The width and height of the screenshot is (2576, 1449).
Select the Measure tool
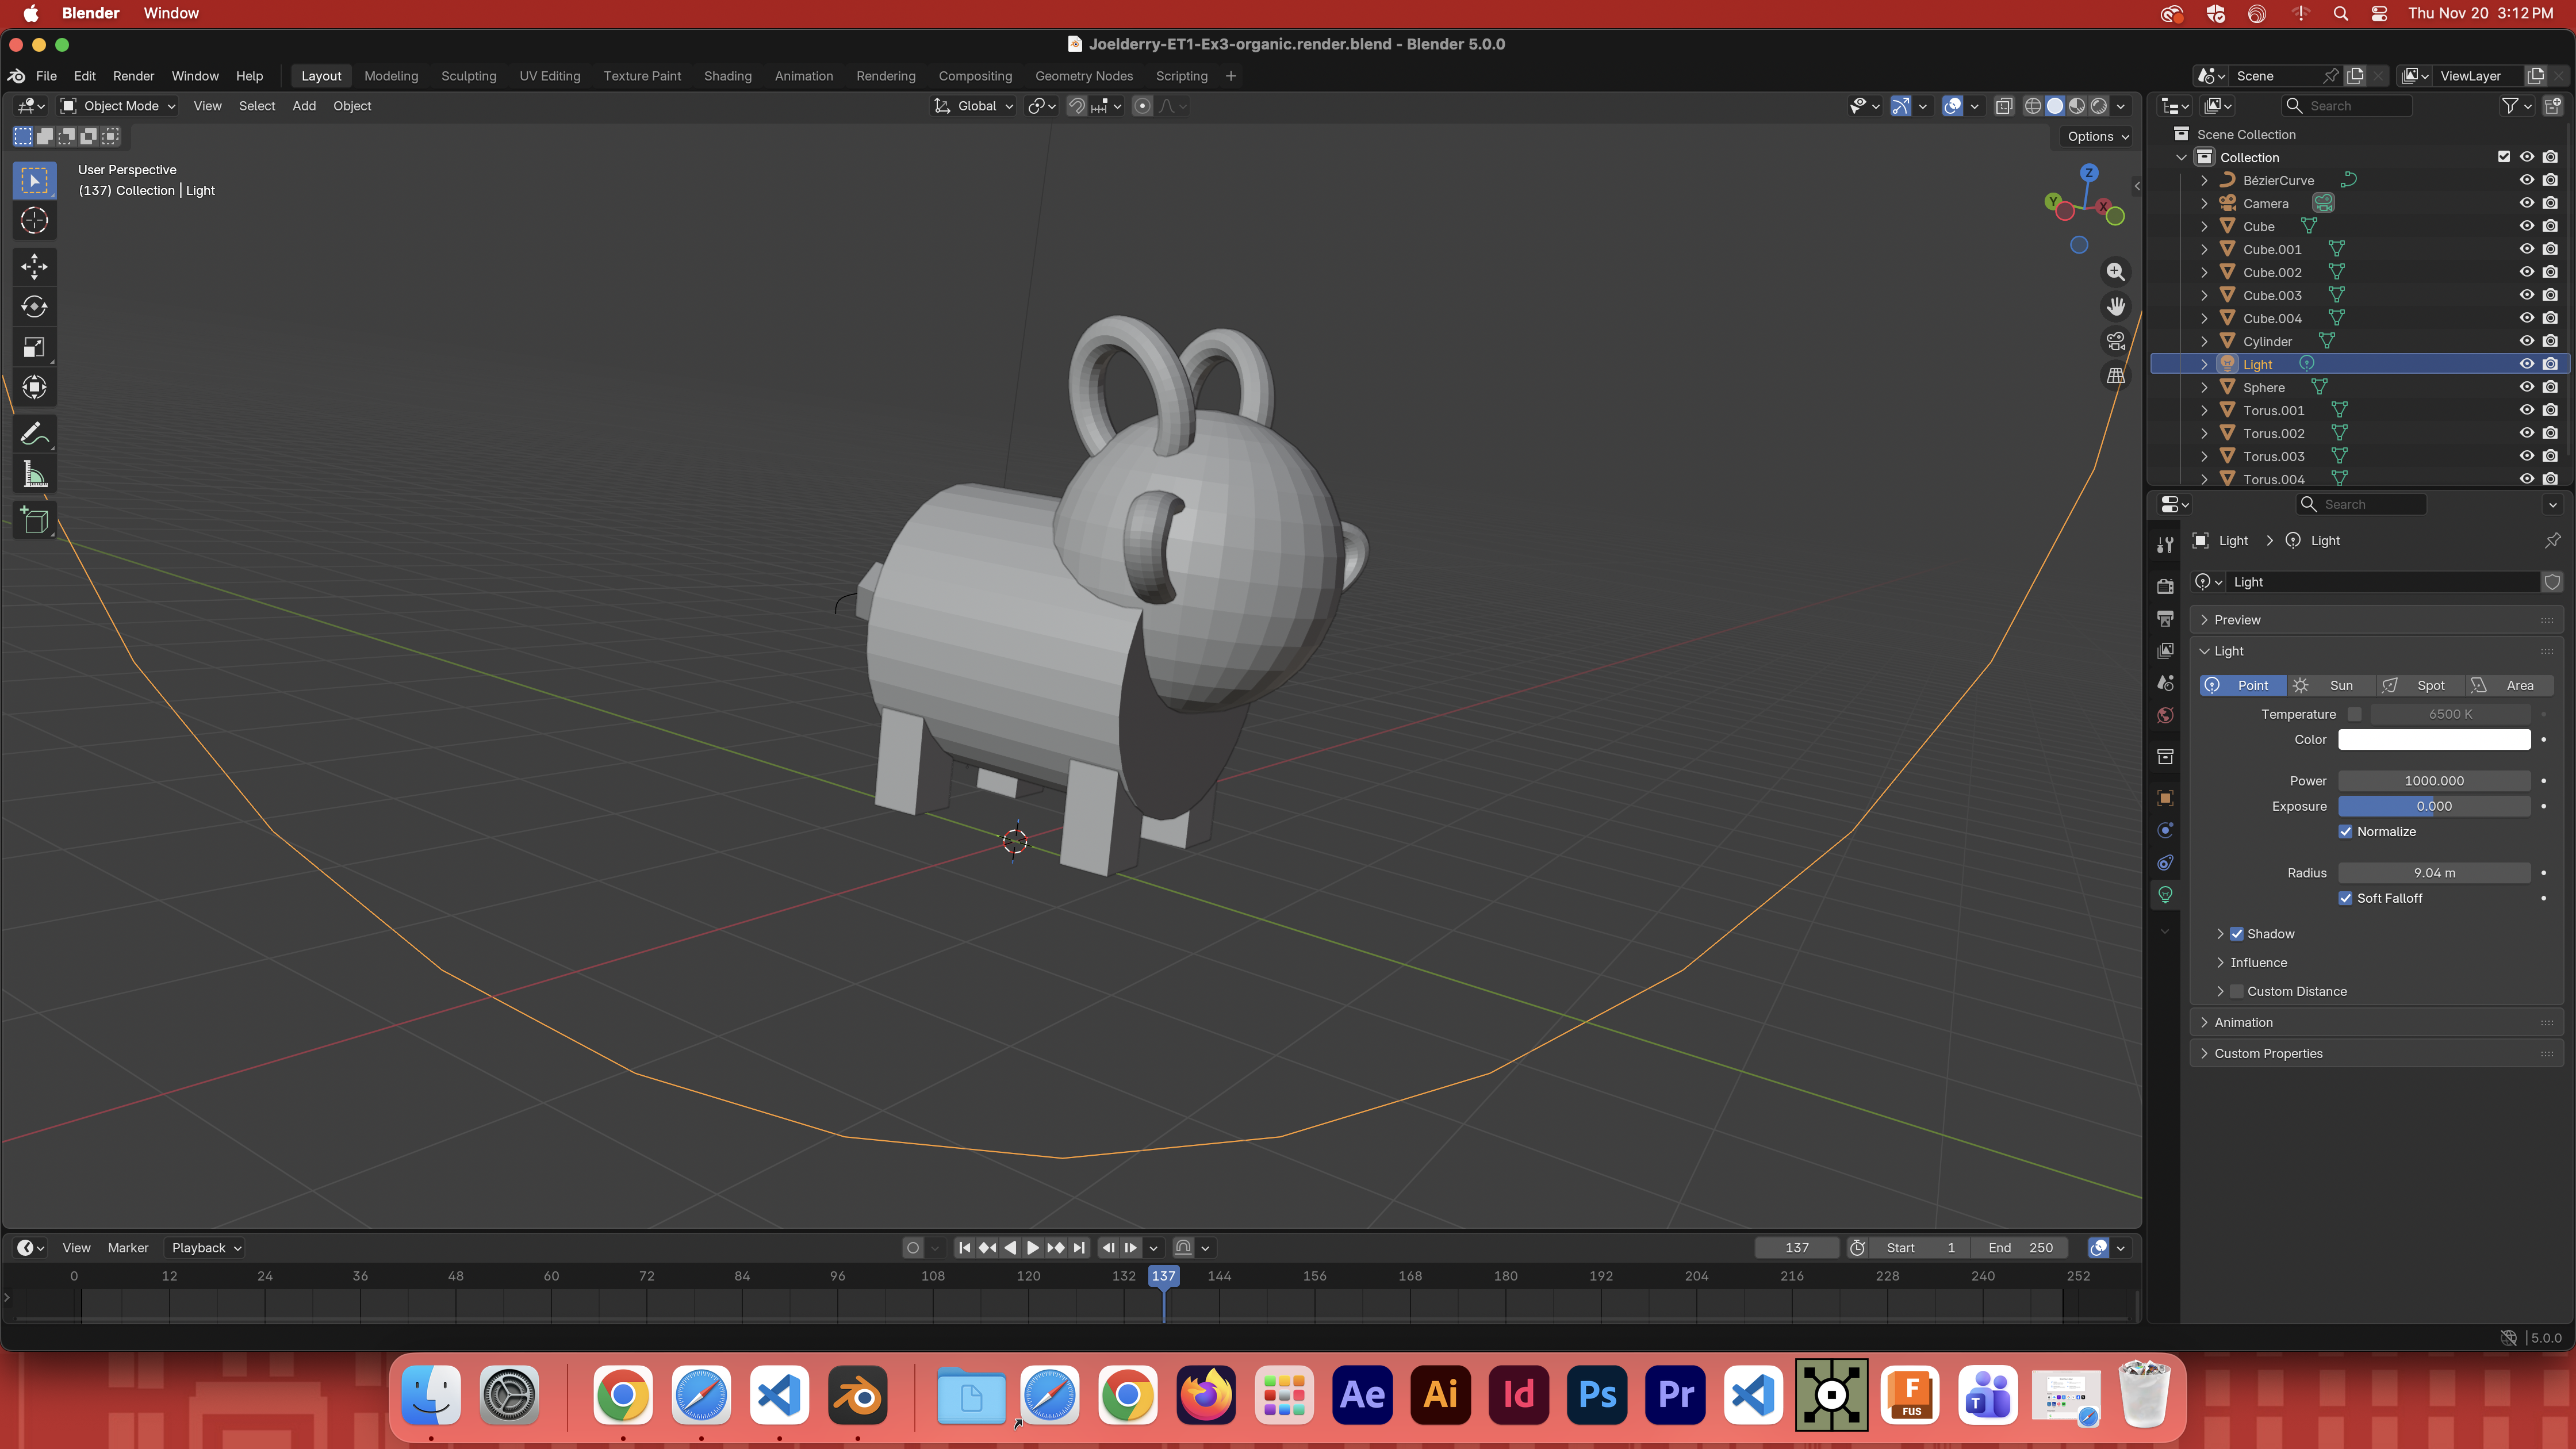(34, 475)
